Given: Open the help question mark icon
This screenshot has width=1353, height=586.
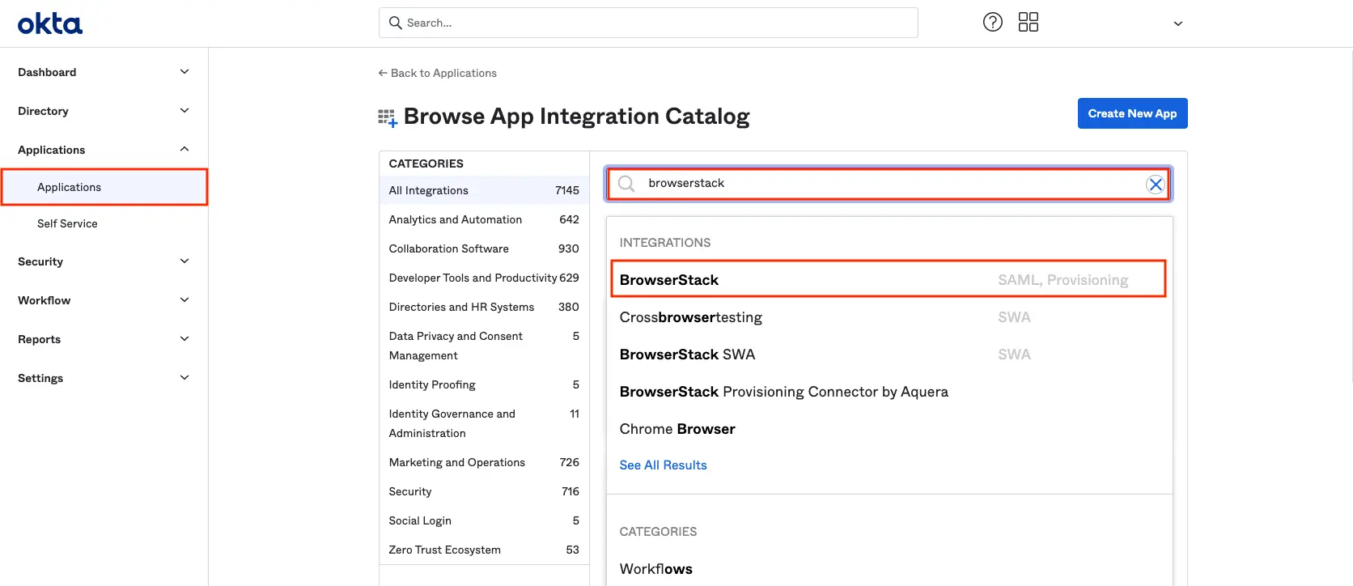Looking at the screenshot, I should (992, 23).
